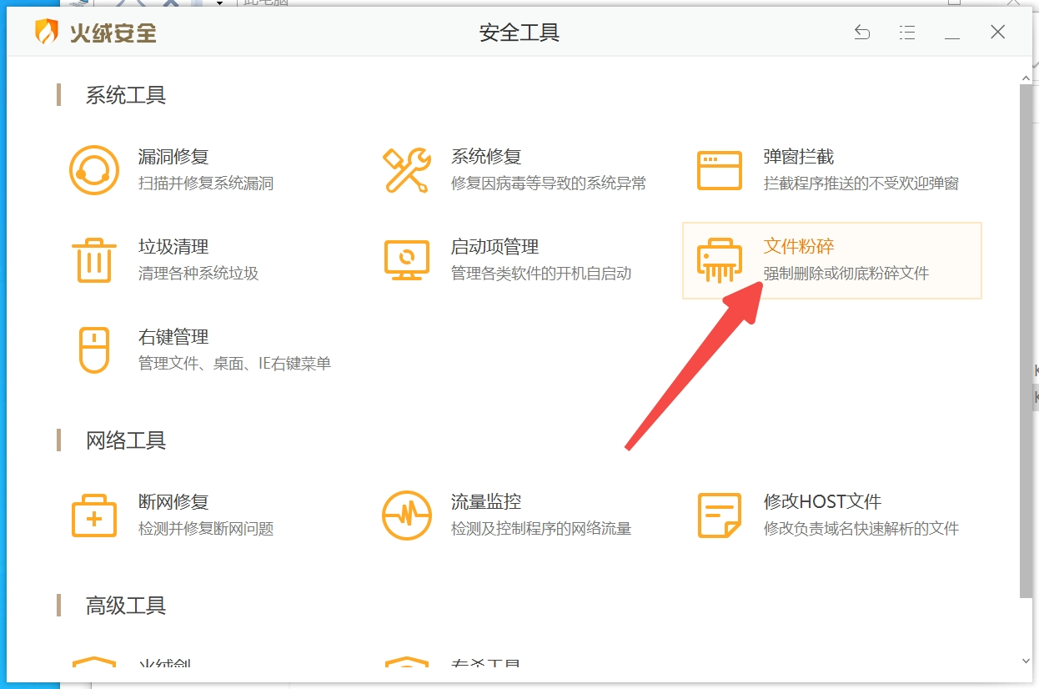Click the vertical scrollbar thumb

click(1026, 339)
